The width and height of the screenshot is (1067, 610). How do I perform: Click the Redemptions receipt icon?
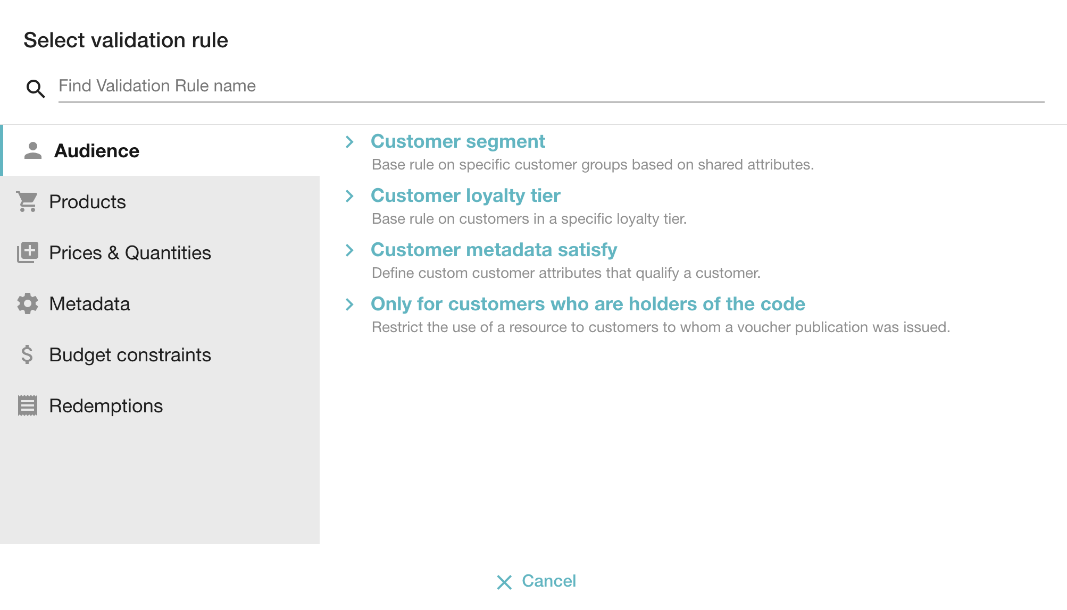pyautogui.click(x=27, y=405)
